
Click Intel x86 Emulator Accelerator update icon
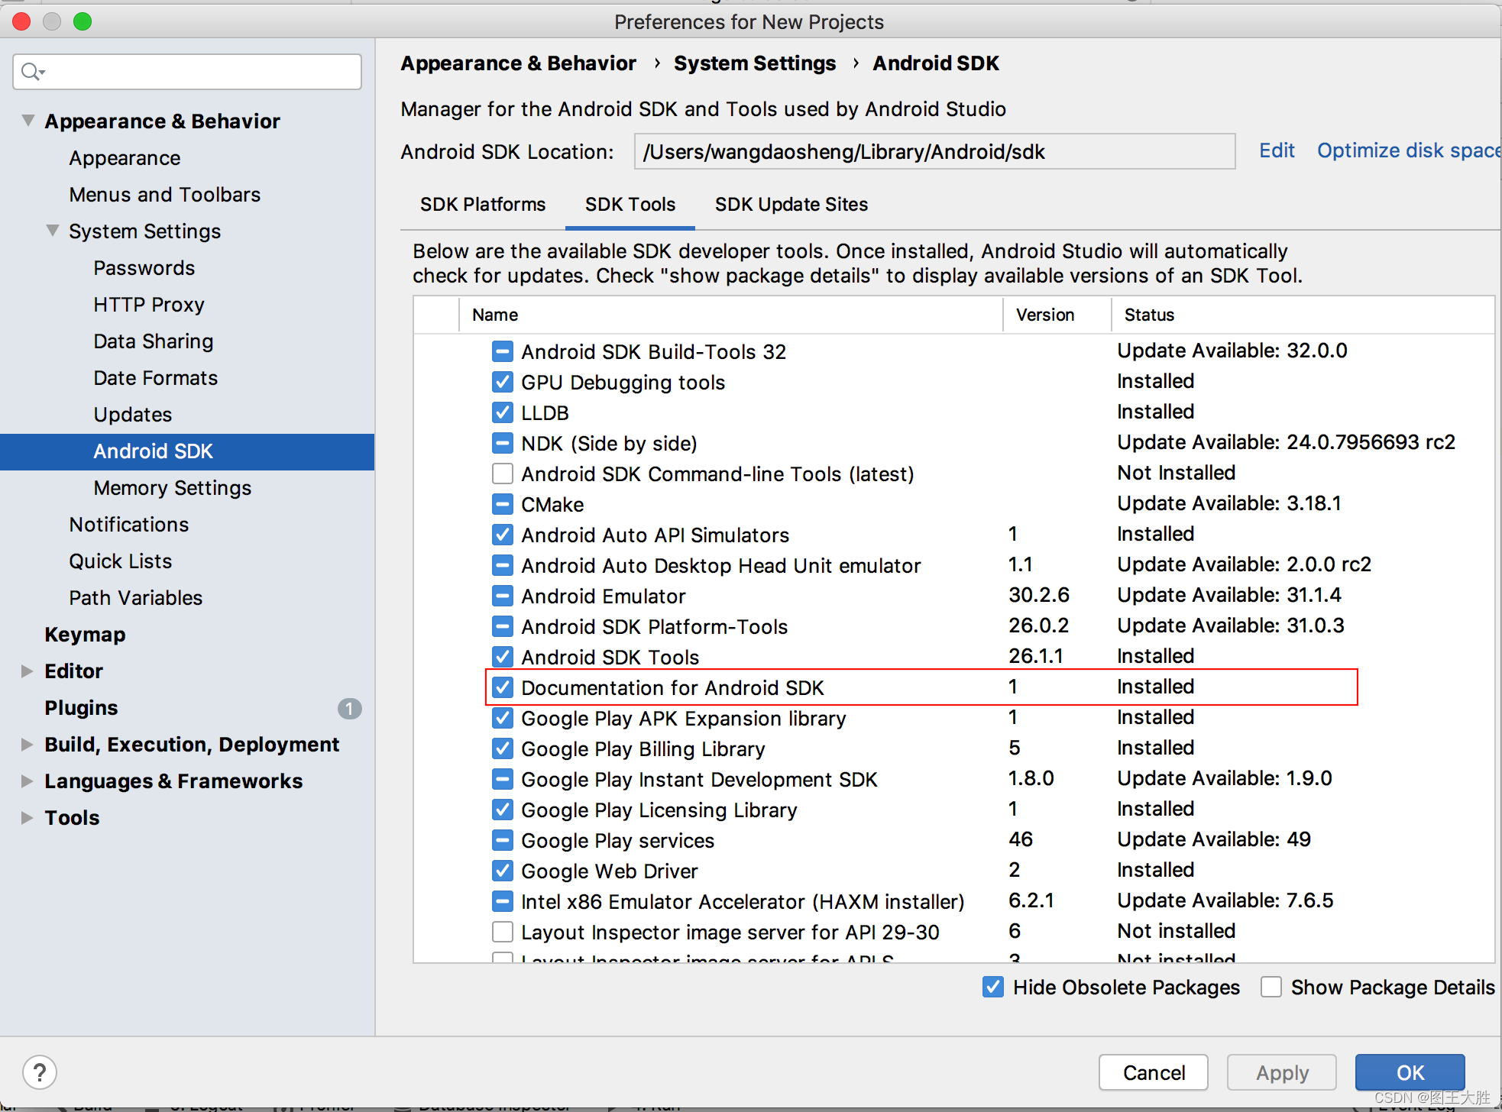[502, 901]
